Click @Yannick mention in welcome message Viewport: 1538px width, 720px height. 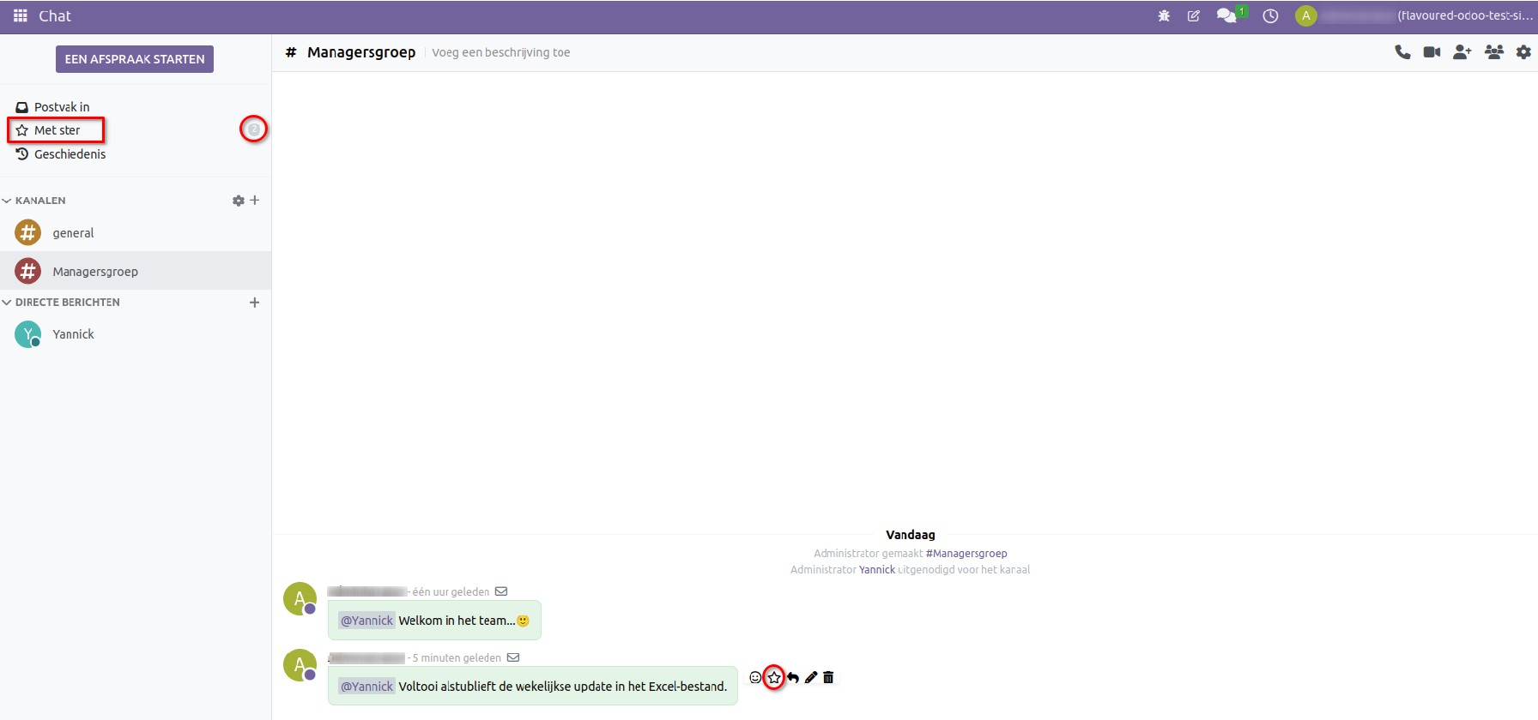coord(366,621)
